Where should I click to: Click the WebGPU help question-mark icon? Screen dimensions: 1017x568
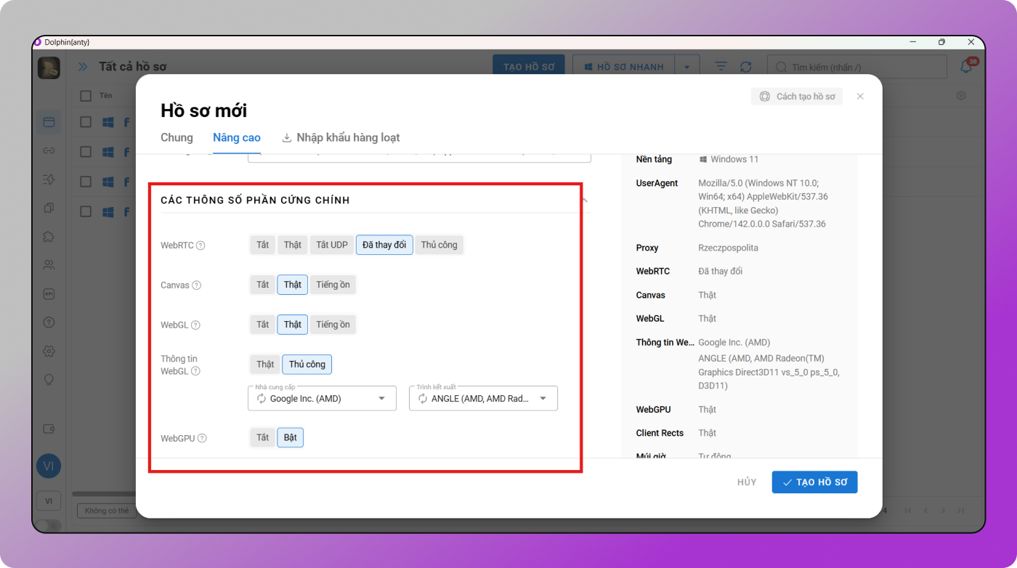pyautogui.click(x=202, y=438)
